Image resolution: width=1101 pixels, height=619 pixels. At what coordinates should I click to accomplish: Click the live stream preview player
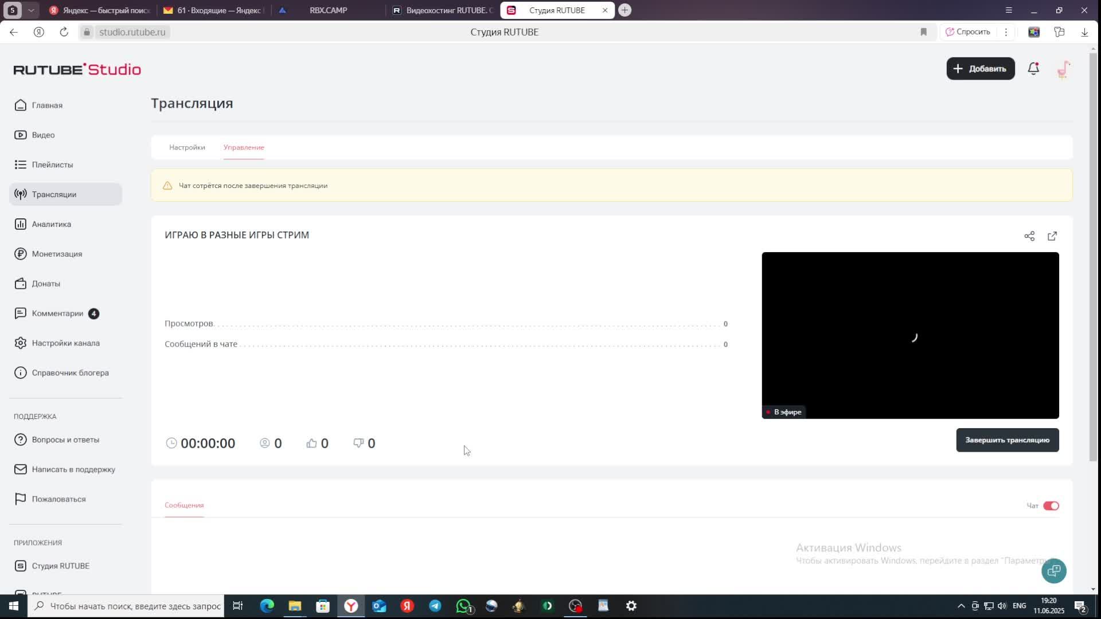(x=910, y=335)
